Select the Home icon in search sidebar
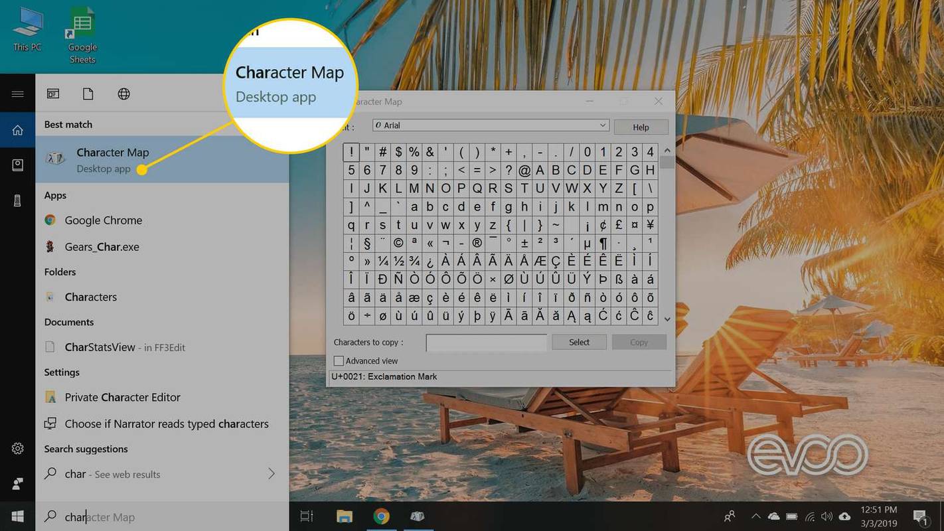Image resolution: width=944 pixels, height=531 pixels. click(18, 130)
